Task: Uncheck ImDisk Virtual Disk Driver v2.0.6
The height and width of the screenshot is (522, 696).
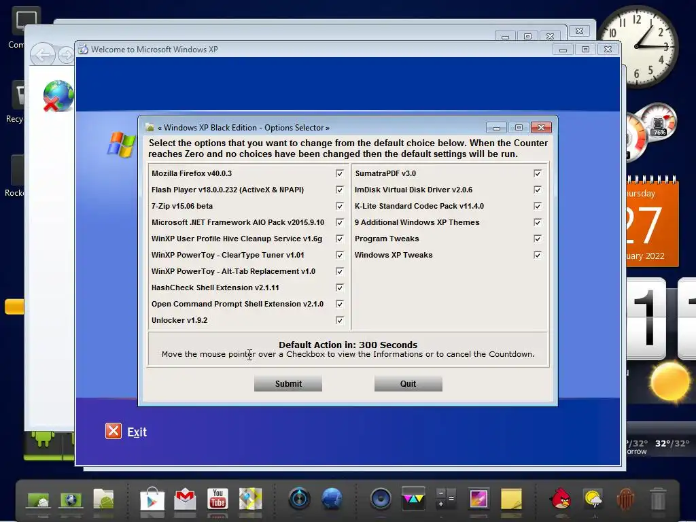Action: [538, 190]
